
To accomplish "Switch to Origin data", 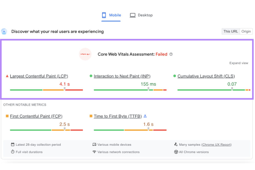I will [x=246, y=31].
